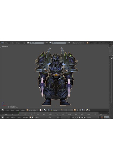The width and height of the screenshot is (113, 160).
Task: Jump to the last frame
Action: pos(84,117)
